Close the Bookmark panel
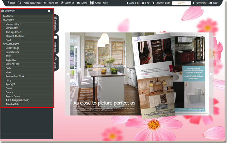 coord(49,11)
